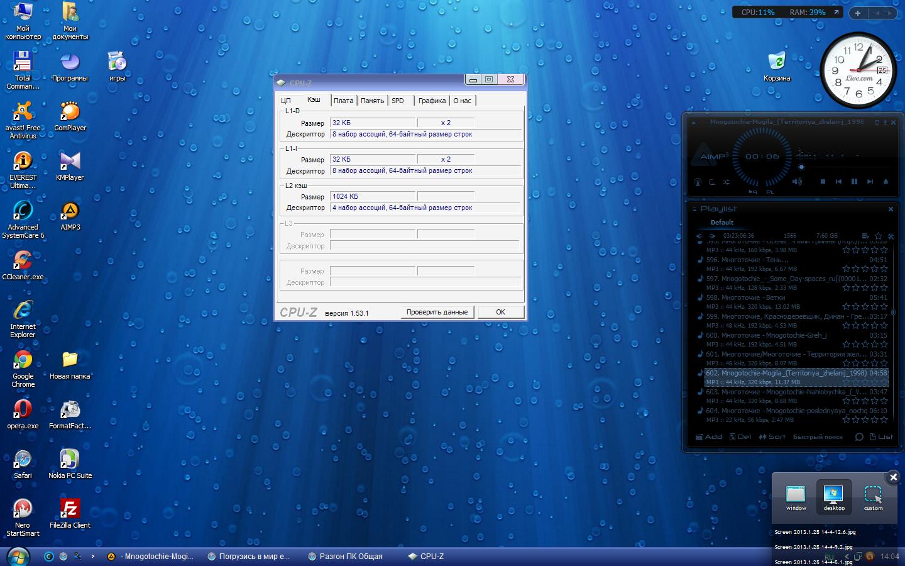
Task: Toggle shuffle mode in AIMP
Action: coord(727,182)
